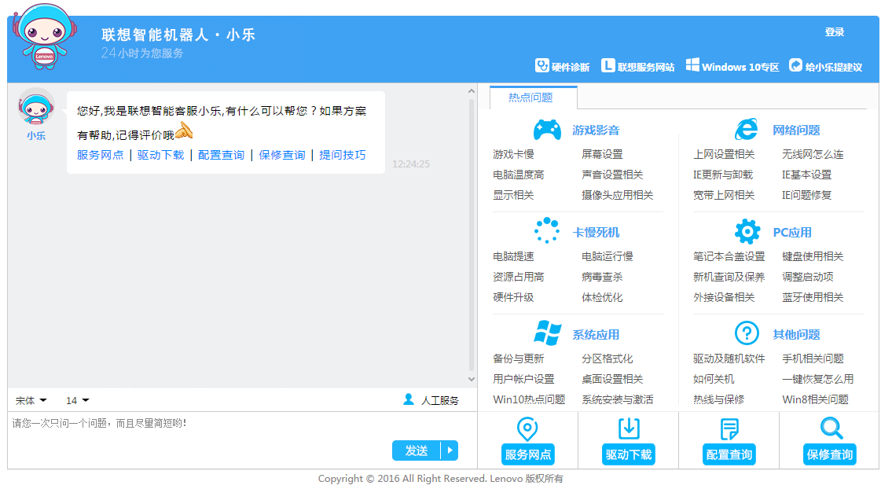Select the 热线与保修 hot question
The image size is (881, 489).
pos(718,399)
